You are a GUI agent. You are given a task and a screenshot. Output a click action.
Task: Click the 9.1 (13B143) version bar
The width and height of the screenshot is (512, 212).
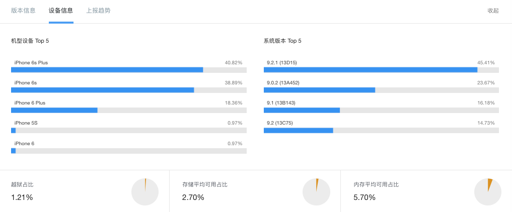coord(381,110)
